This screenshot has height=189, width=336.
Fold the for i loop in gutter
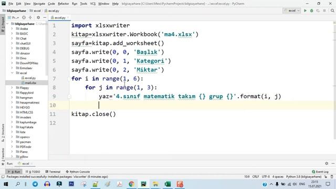tap(69, 79)
